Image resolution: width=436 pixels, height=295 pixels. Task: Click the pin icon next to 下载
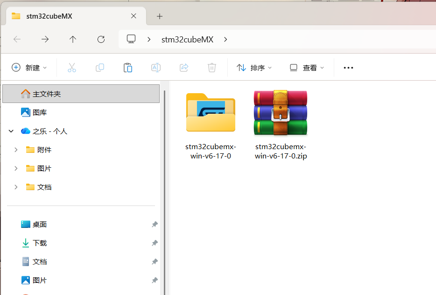coord(155,243)
